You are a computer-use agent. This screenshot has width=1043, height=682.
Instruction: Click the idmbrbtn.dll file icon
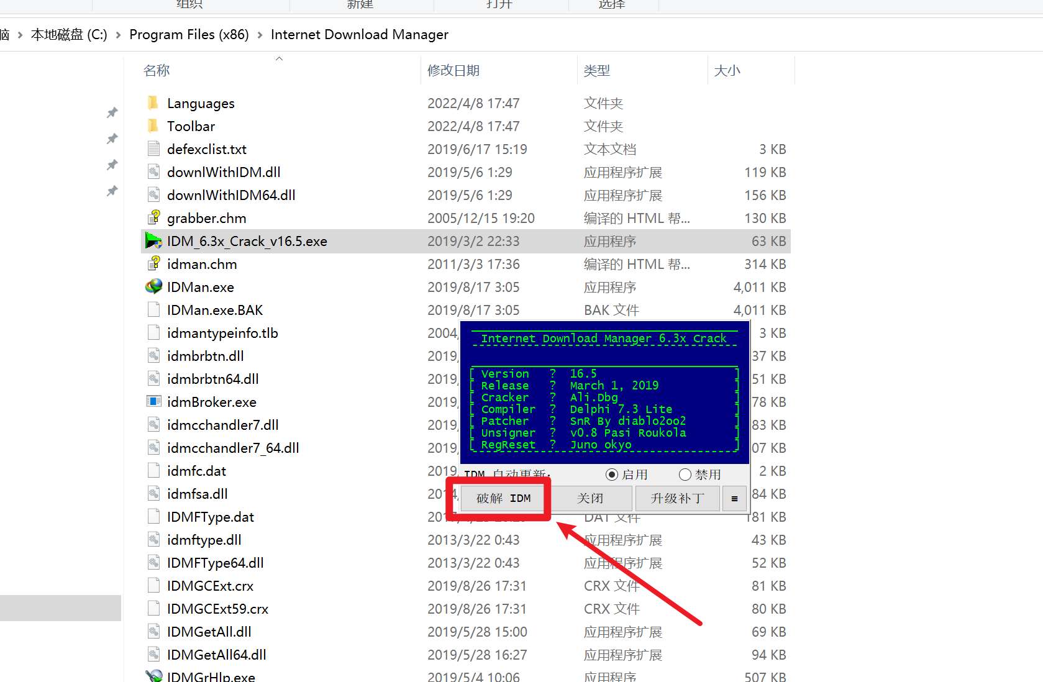[153, 356]
